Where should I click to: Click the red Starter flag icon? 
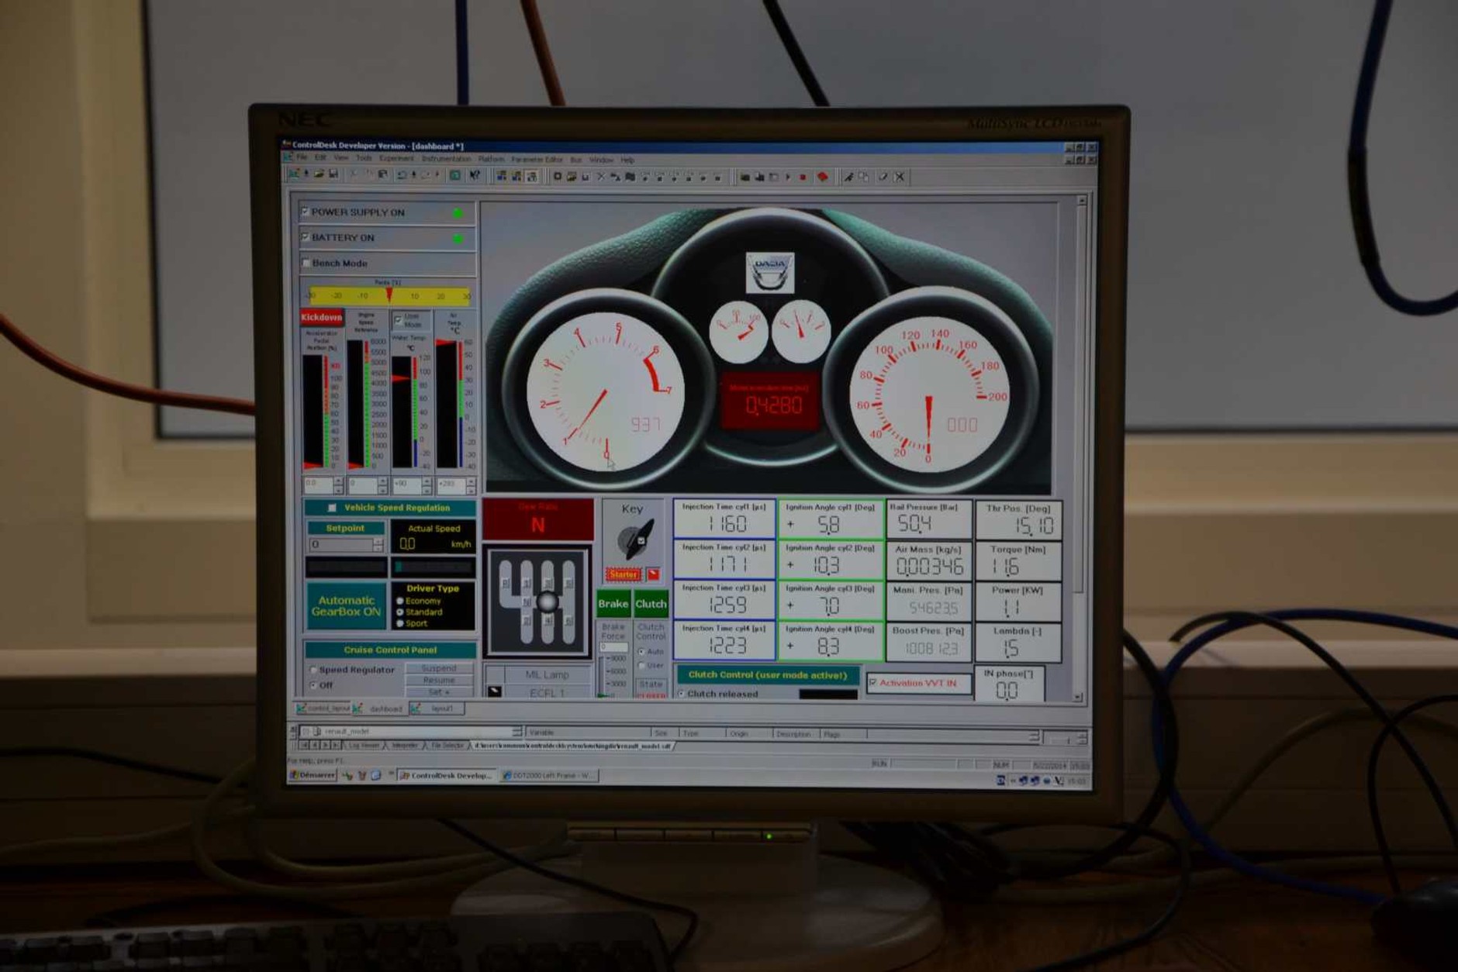click(x=653, y=574)
